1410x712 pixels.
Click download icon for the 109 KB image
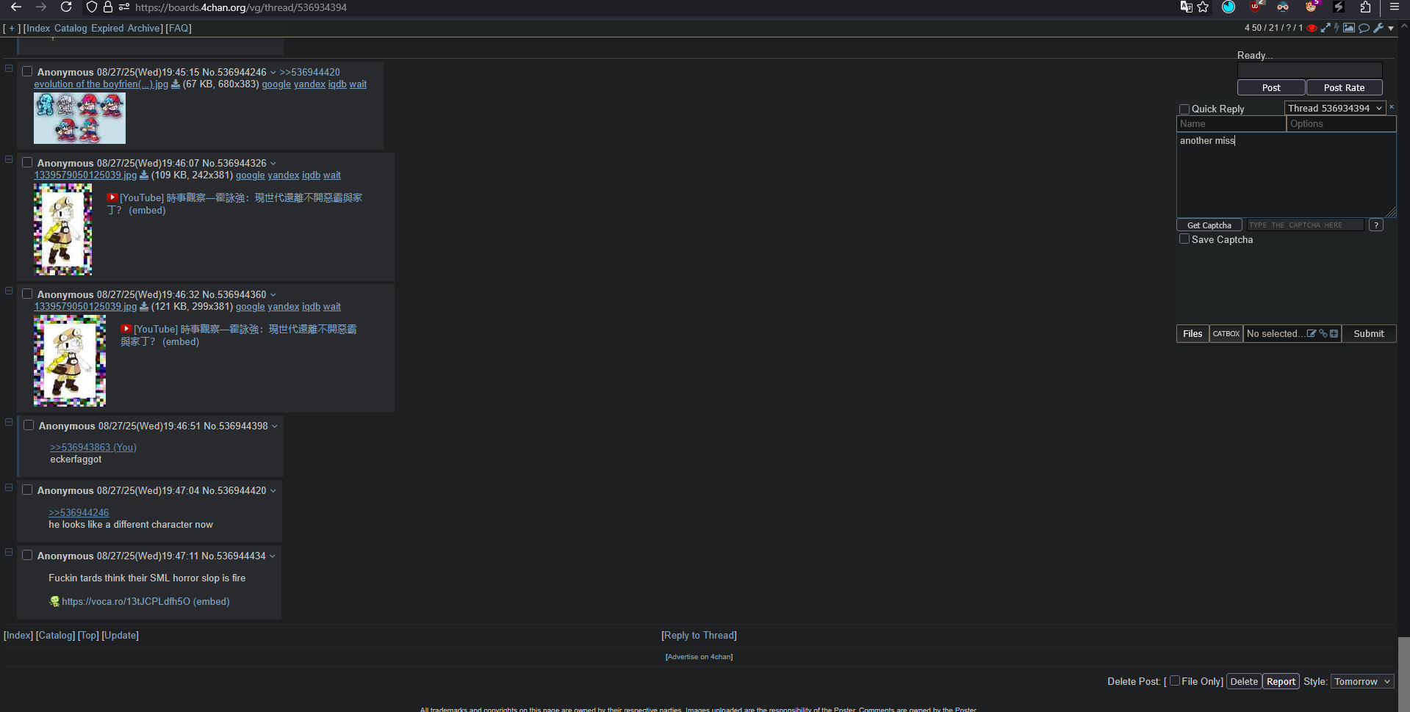pyautogui.click(x=144, y=175)
